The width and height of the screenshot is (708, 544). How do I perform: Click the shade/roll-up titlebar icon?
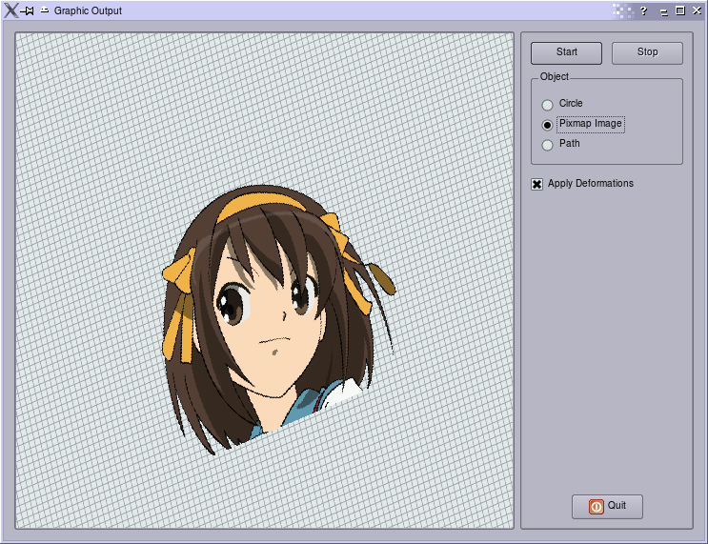pos(44,10)
